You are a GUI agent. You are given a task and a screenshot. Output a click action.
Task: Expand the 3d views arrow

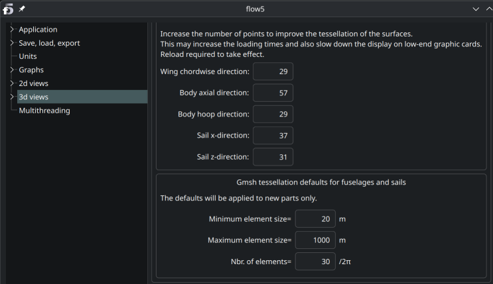click(x=11, y=97)
